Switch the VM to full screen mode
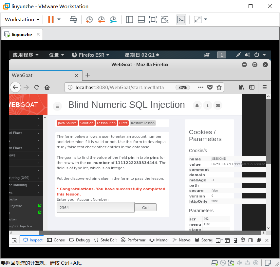This screenshot has width=280, height=267. [153, 19]
